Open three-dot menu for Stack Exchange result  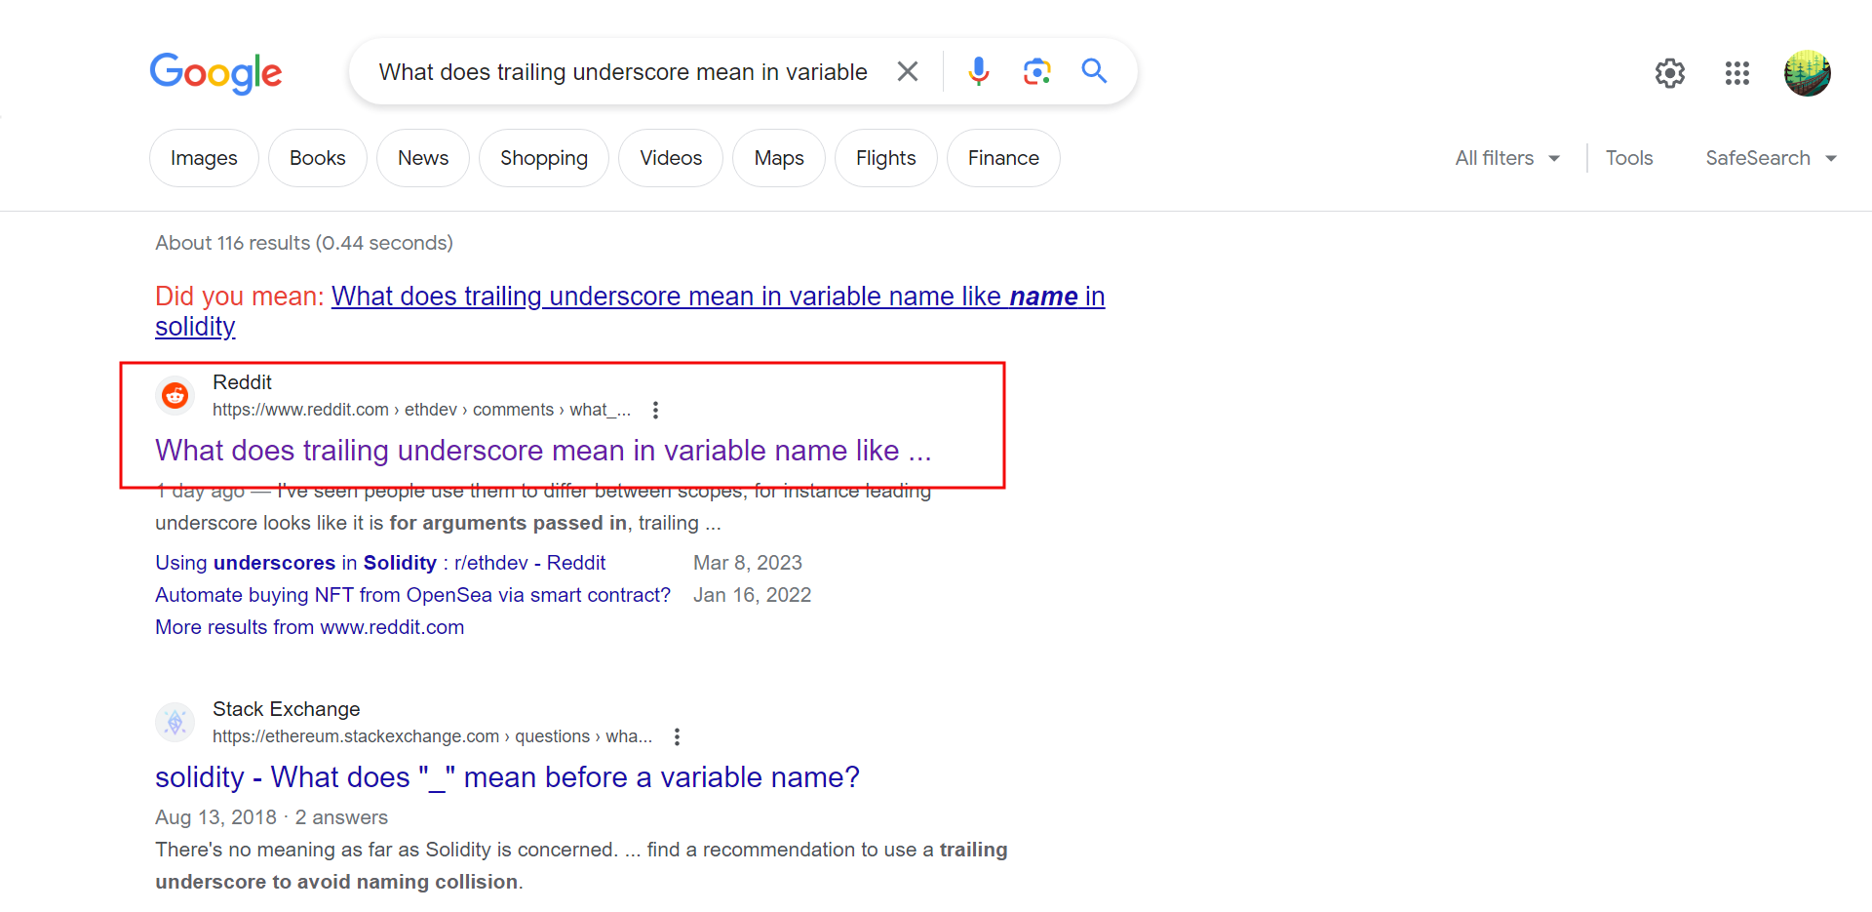[677, 736]
